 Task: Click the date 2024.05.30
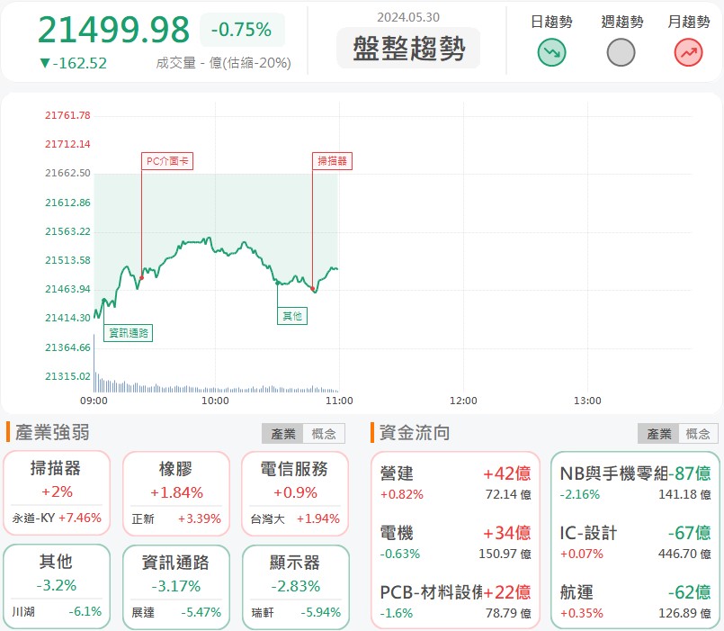(408, 17)
